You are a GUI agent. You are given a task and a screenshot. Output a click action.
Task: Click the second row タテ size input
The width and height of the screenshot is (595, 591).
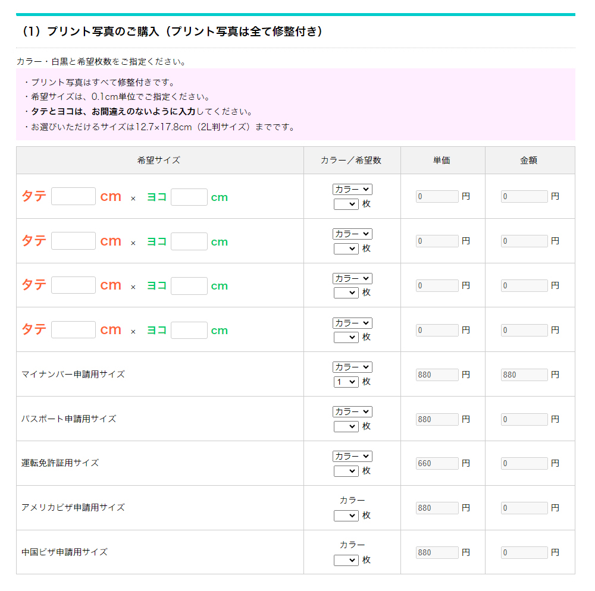(x=73, y=241)
